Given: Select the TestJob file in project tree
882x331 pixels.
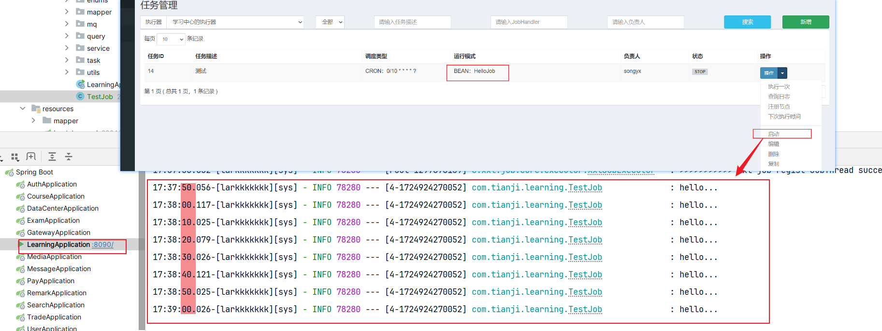Looking at the screenshot, I should pyautogui.click(x=100, y=97).
